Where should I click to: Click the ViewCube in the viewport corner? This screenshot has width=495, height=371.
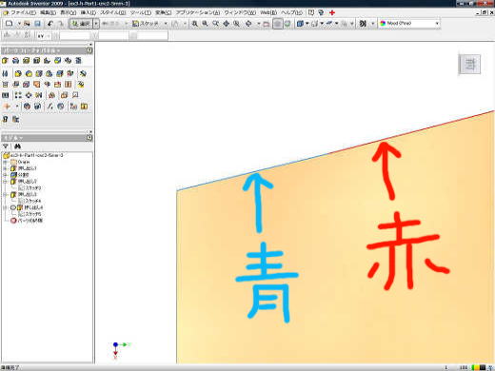tap(469, 65)
